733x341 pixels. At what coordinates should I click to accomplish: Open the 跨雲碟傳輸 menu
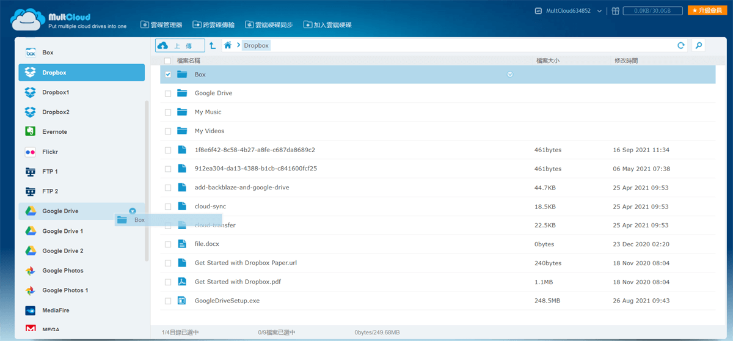[213, 25]
